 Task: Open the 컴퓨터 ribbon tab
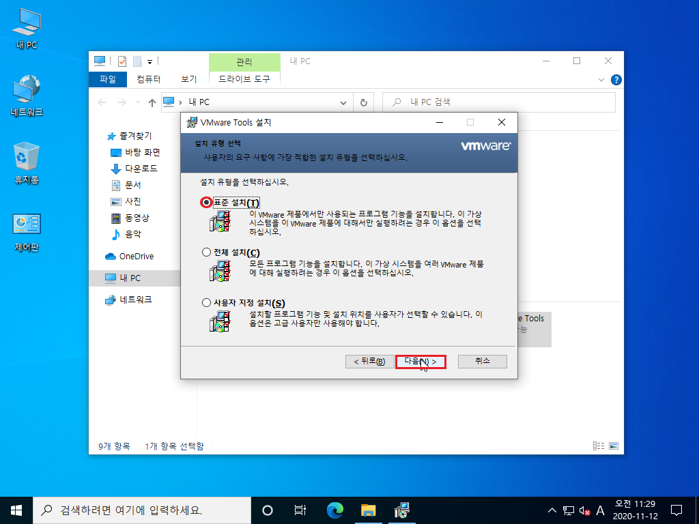point(148,79)
